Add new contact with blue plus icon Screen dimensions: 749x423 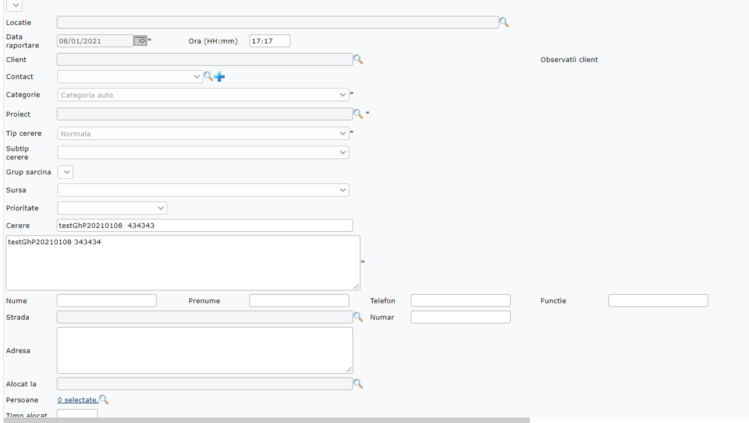(x=219, y=77)
